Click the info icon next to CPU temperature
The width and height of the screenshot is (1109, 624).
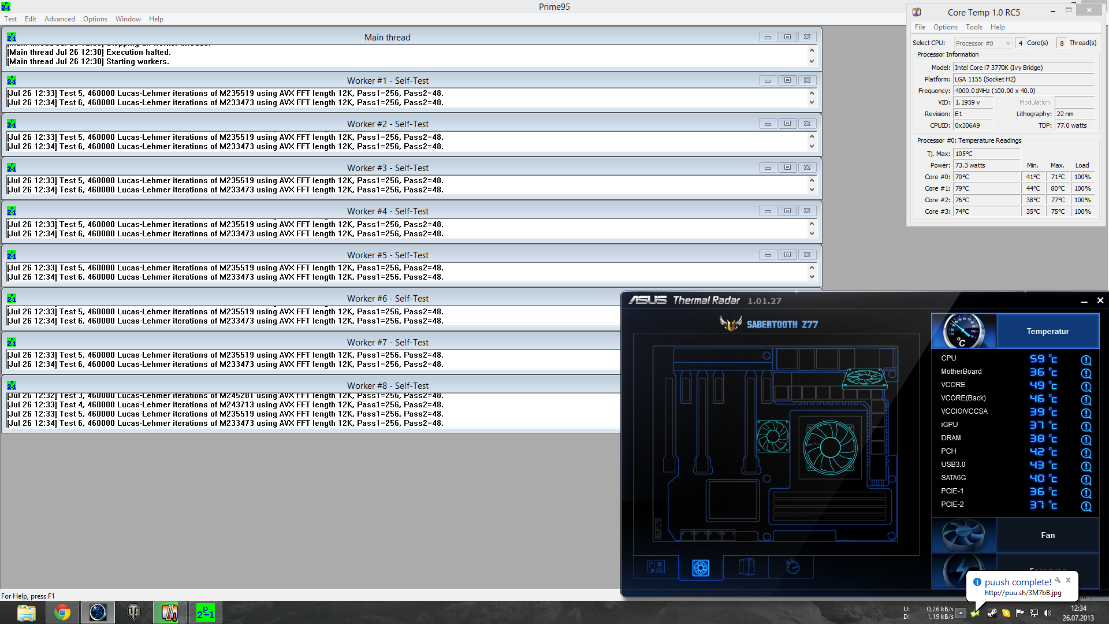click(1086, 360)
